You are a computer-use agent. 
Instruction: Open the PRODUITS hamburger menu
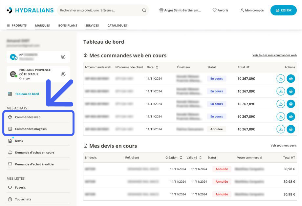point(17,25)
